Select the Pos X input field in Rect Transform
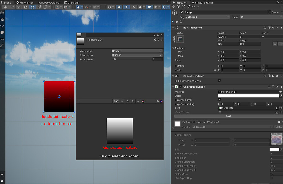Viewport: 283px width, 184px height. [228, 36]
